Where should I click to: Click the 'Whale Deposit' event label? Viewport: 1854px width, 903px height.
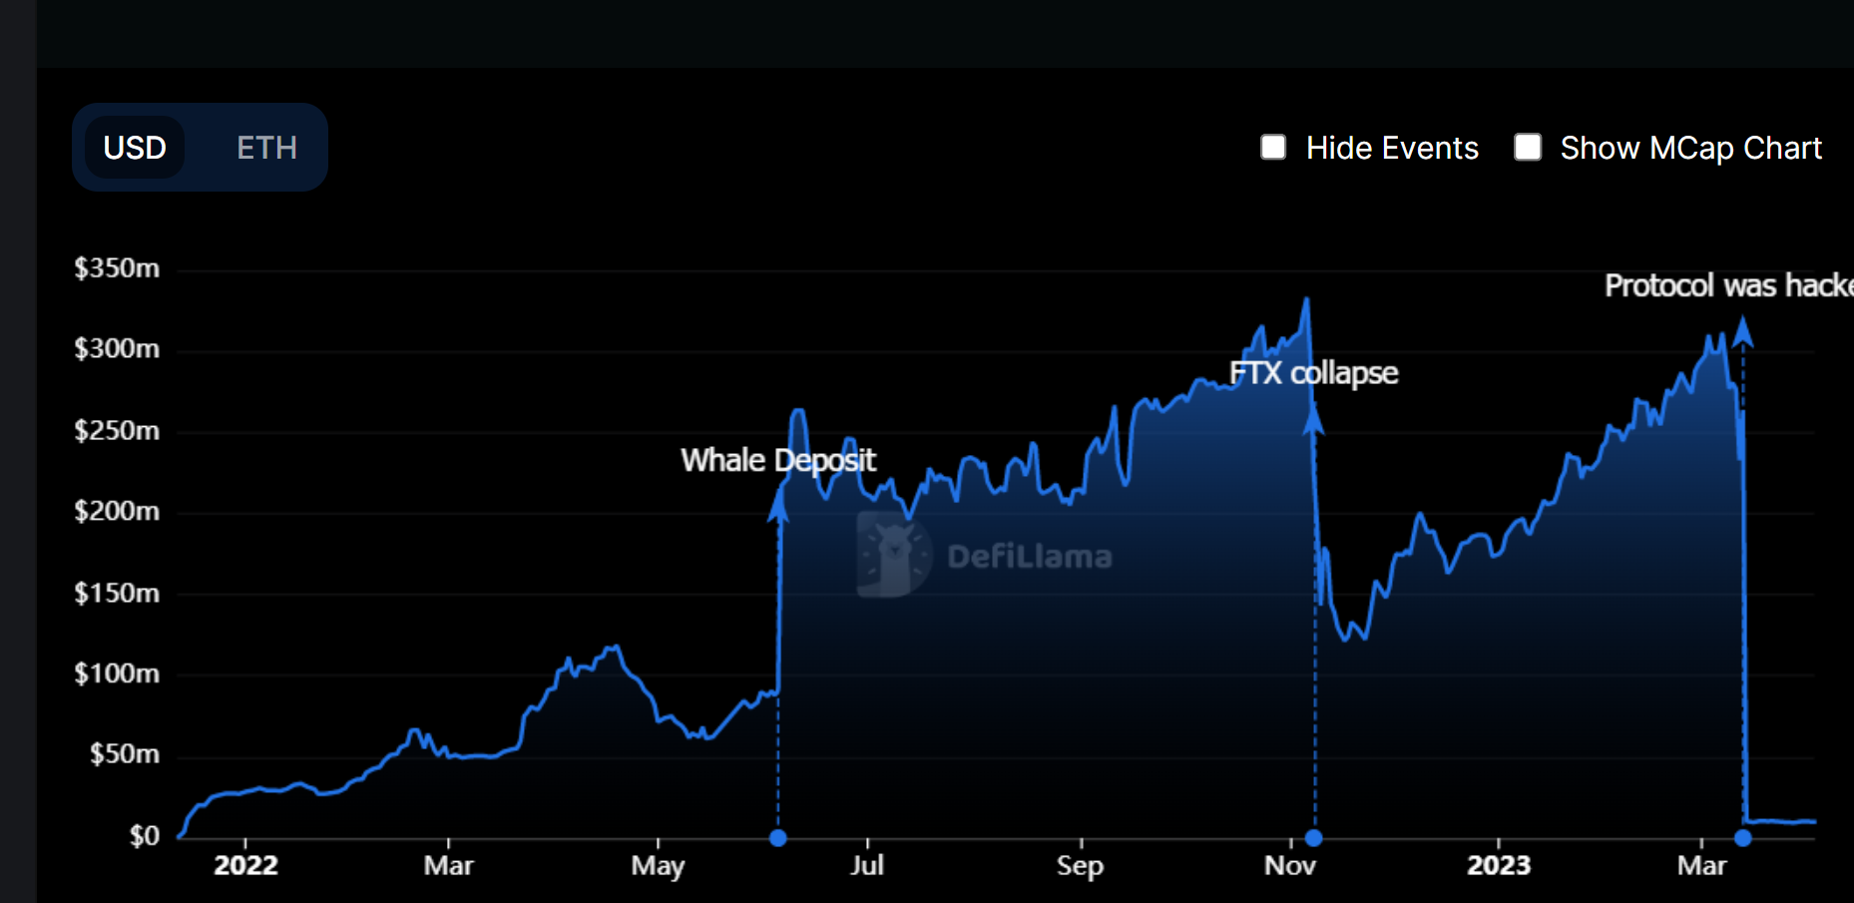778,460
